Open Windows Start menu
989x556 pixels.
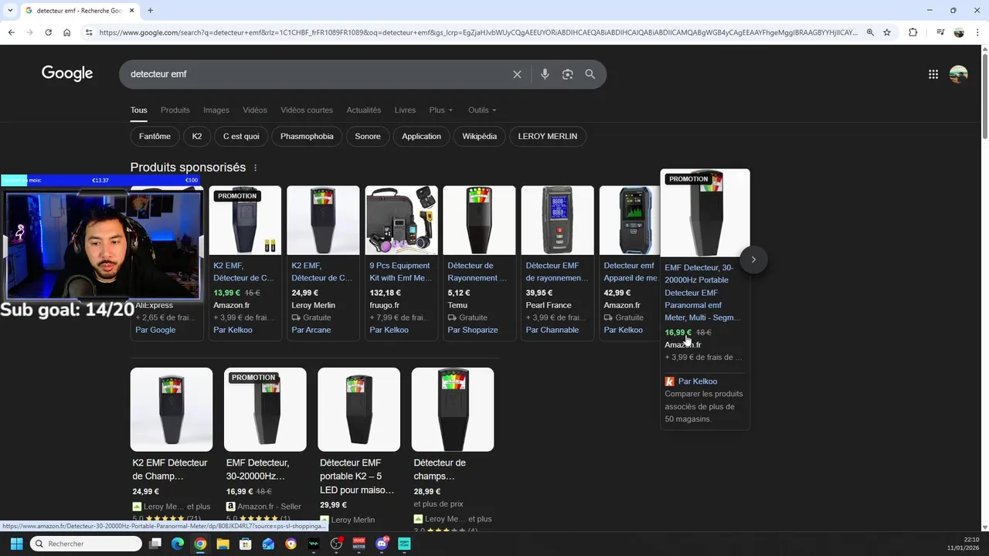[x=16, y=544]
